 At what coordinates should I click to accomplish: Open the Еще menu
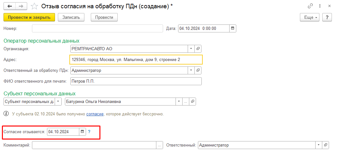(310, 17)
